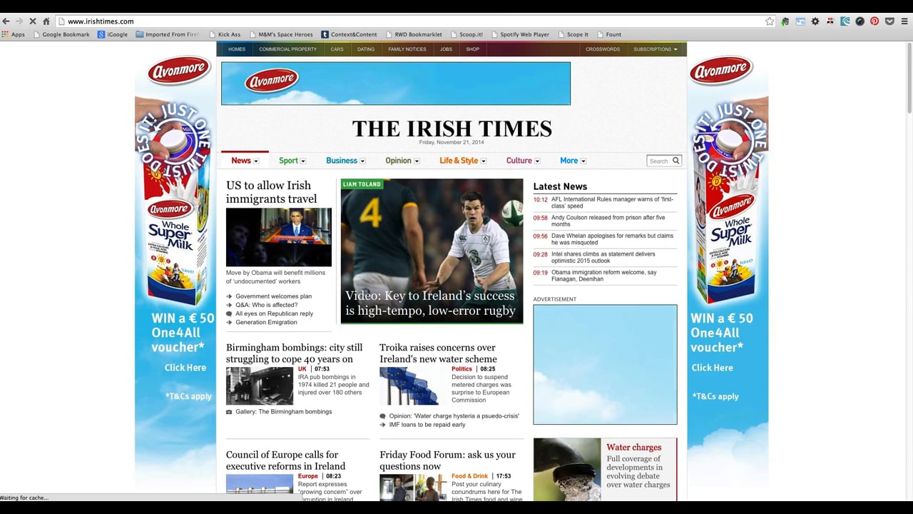This screenshot has height=514, width=913.
Task: Open Troika raises concerns water scheme headline
Action: (439, 353)
